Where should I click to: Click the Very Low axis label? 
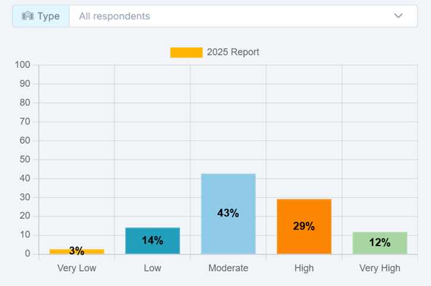point(77,268)
